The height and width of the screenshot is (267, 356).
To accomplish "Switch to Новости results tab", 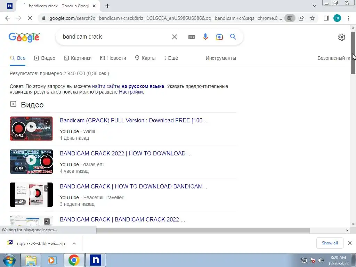I will pos(113,58).
